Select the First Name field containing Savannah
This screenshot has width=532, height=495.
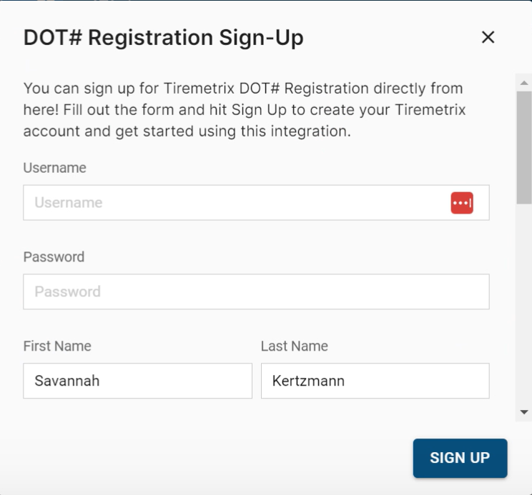(137, 381)
